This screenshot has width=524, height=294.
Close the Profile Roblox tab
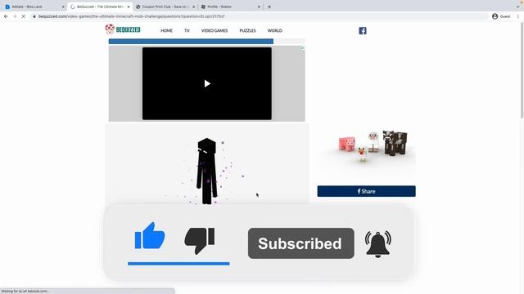[259, 7]
